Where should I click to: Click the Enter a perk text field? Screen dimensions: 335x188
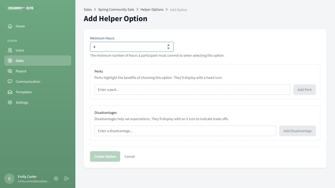point(192,90)
